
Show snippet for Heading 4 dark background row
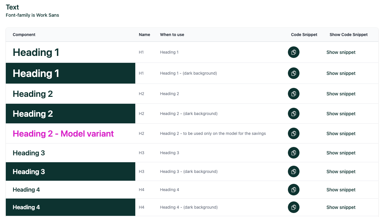(x=341, y=207)
